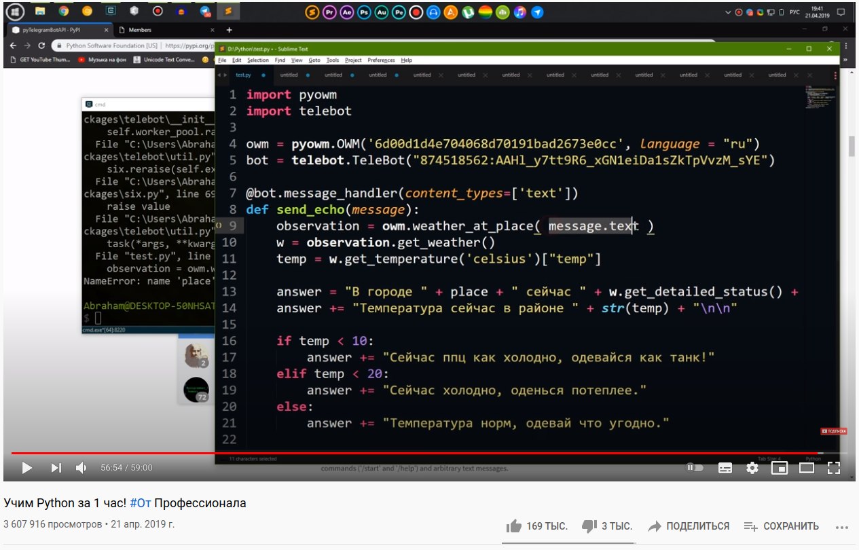Open the YouTube player settings gear

(752, 468)
